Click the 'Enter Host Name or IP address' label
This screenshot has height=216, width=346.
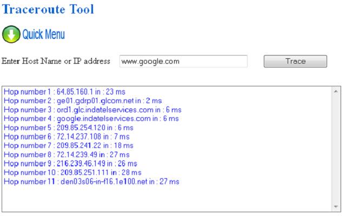(56, 61)
